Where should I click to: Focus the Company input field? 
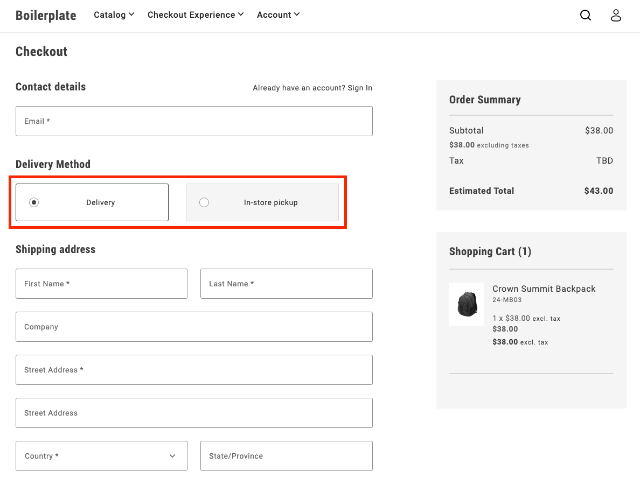(x=194, y=327)
